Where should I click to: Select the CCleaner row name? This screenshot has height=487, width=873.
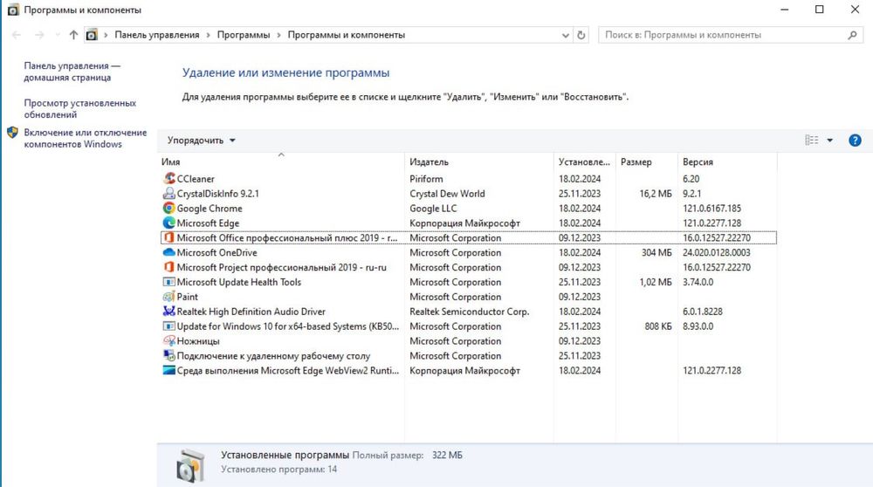(196, 179)
